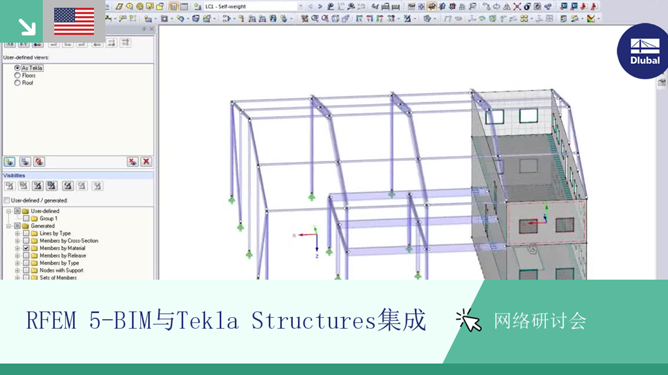
Task: Click the black sphere info icon in toolbar
Action: [x=527, y=7]
